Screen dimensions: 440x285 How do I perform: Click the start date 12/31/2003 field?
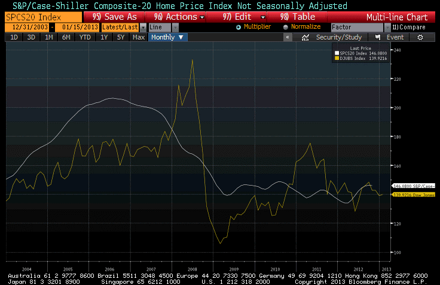tap(27, 28)
